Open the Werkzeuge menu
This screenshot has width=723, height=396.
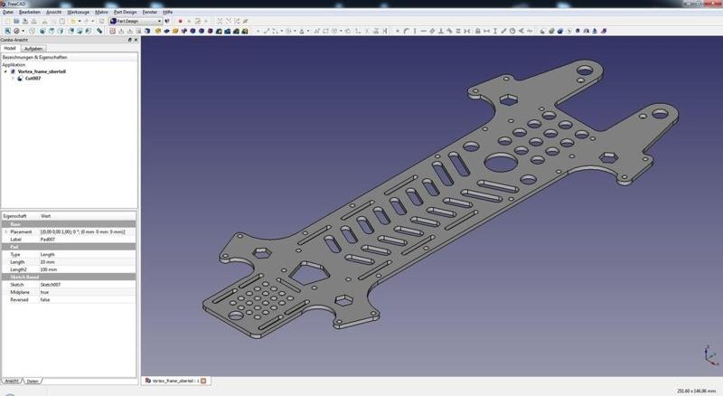pos(78,12)
